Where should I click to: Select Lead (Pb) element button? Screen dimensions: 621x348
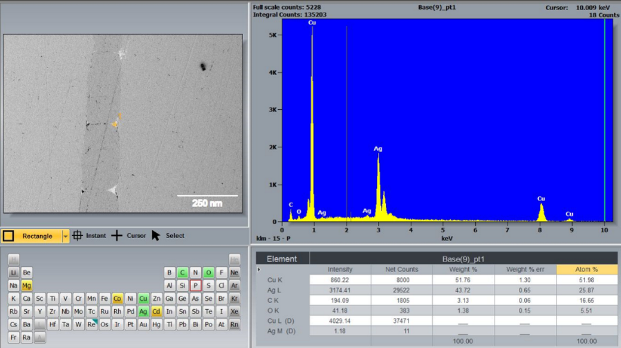click(182, 325)
